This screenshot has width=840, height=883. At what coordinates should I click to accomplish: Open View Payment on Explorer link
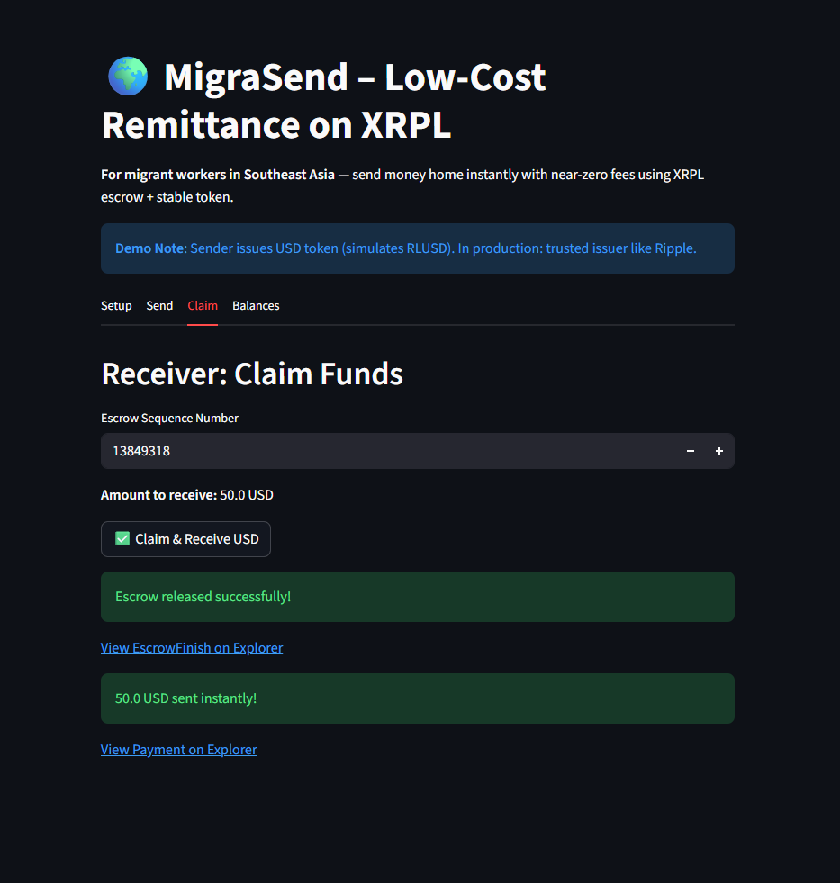178,750
